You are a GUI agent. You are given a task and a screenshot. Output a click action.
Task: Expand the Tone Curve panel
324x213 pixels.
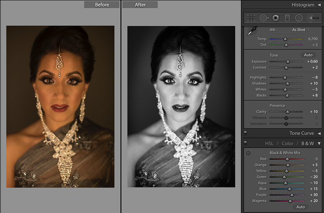[x=319, y=133]
